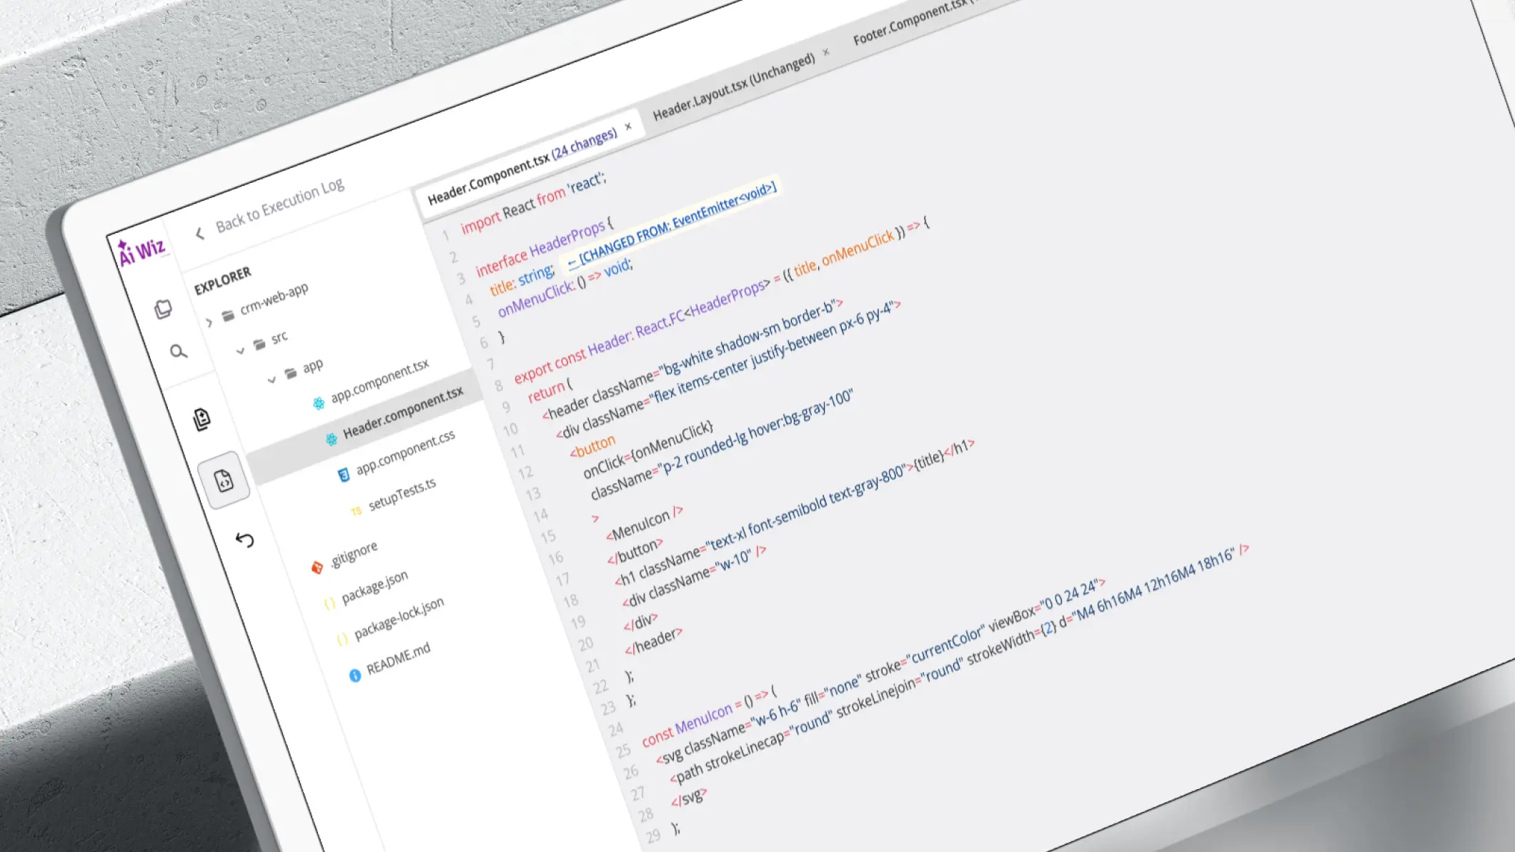Close the Header.Layout.tsx tab
Viewport: 1515px width, 852px height.
click(826, 52)
